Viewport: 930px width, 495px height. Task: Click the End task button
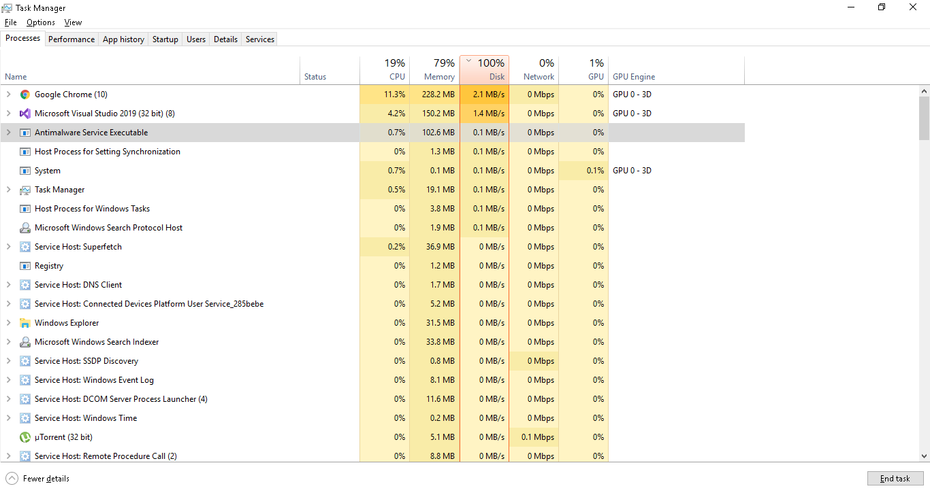(x=895, y=479)
